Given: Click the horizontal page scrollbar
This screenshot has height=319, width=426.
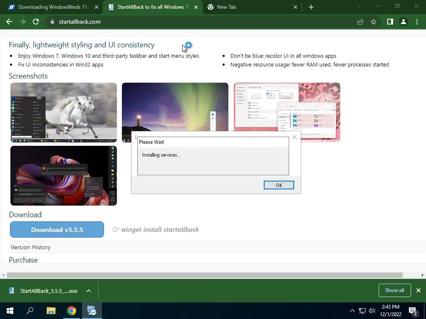Looking at the screenshot, I should 205,275.
